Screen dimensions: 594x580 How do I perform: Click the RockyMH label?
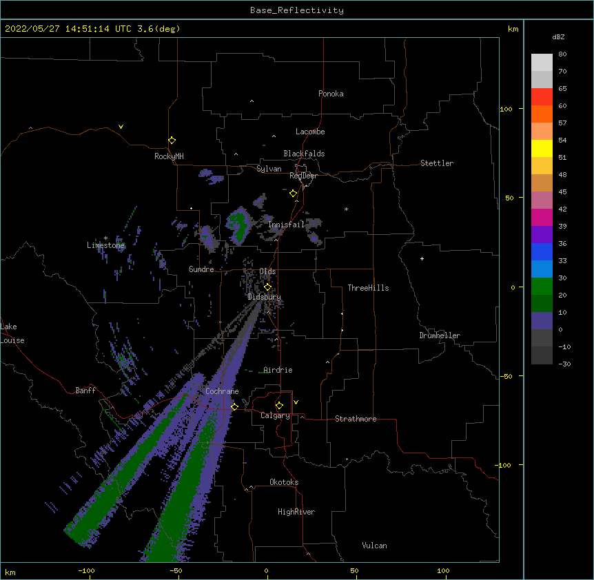[x=169, y=156]
